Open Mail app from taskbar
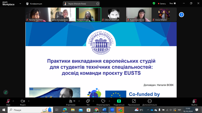Screen dimensions: 202x113 coord(81,110)
